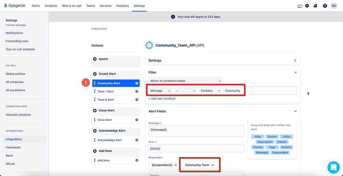Screen dimensions: 343x176
Task: Select the Community Alert action
Action: pos(116,83)
